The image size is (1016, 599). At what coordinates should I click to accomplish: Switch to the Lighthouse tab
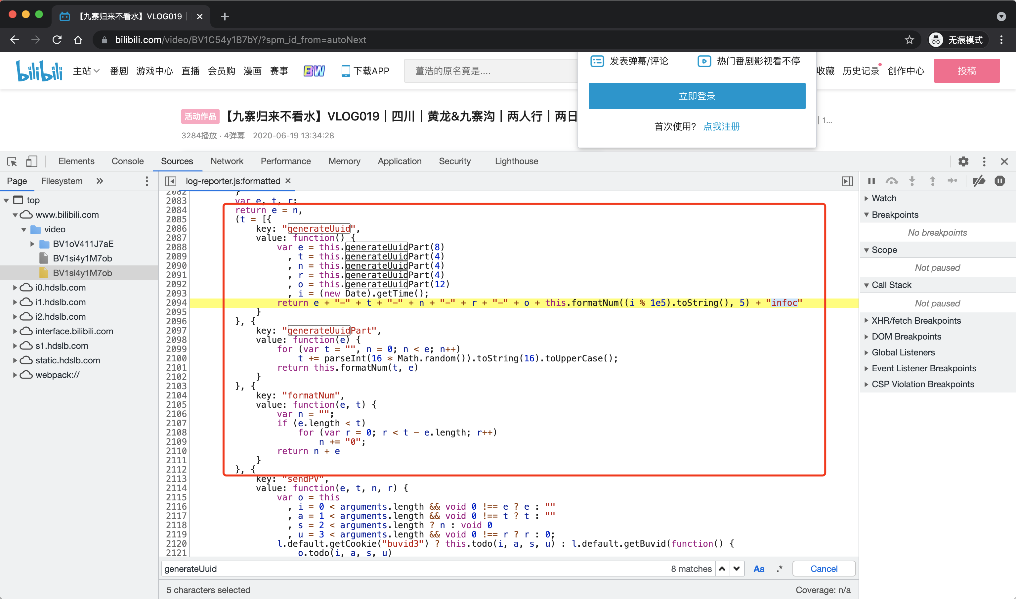[x=516, y=161]
